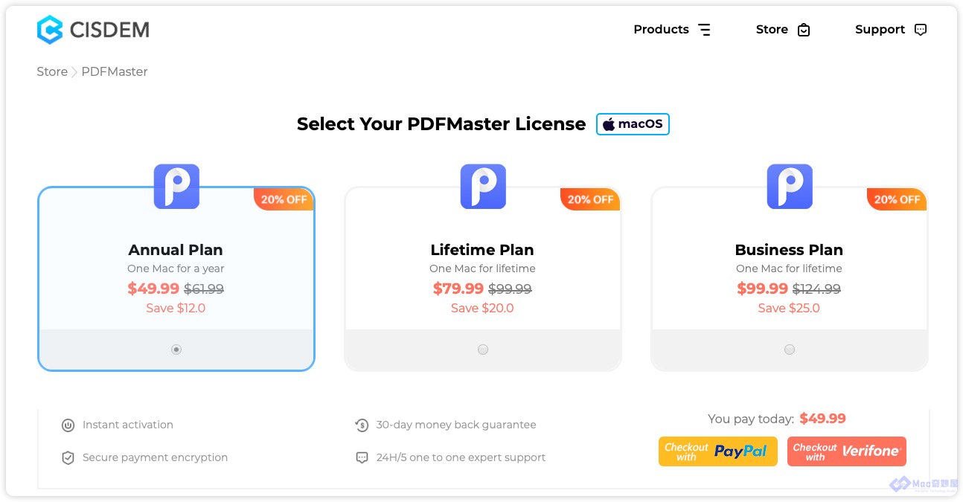Image resolution: width=963 pixels, height=502 pixels.
Task: Open the Support menu item
Action: 880,30
